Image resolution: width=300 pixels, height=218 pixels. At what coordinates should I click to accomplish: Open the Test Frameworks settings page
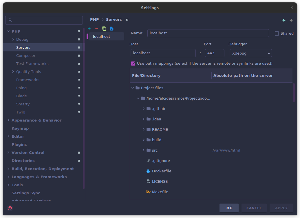point(32,64)
